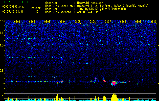
Task: Click the 0807 time marker
Action: [108, 22]
